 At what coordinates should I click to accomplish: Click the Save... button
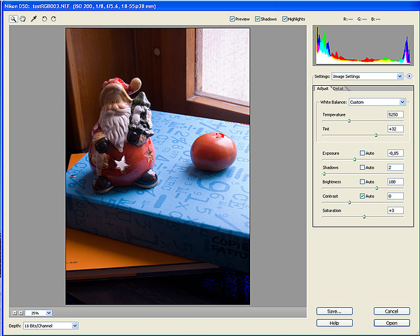[334, 311]
